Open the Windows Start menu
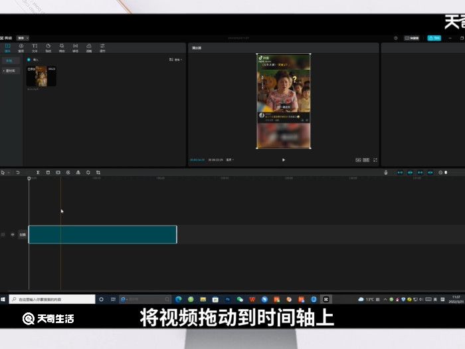 pos(3,299)
